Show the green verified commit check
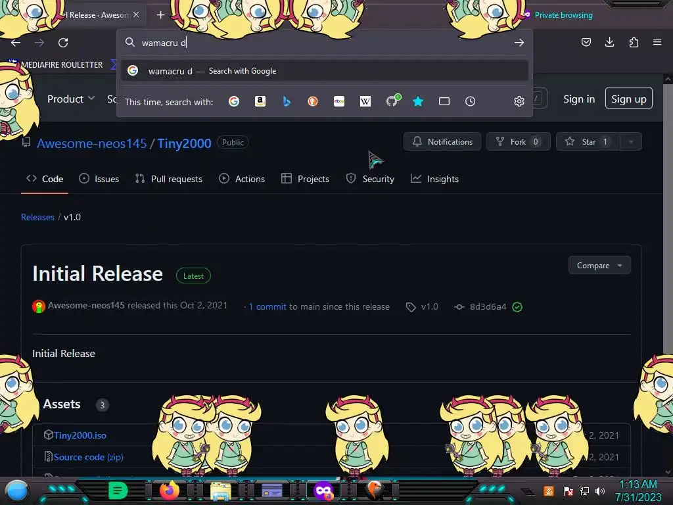The image size is (673, 505). tap(517, 307)
